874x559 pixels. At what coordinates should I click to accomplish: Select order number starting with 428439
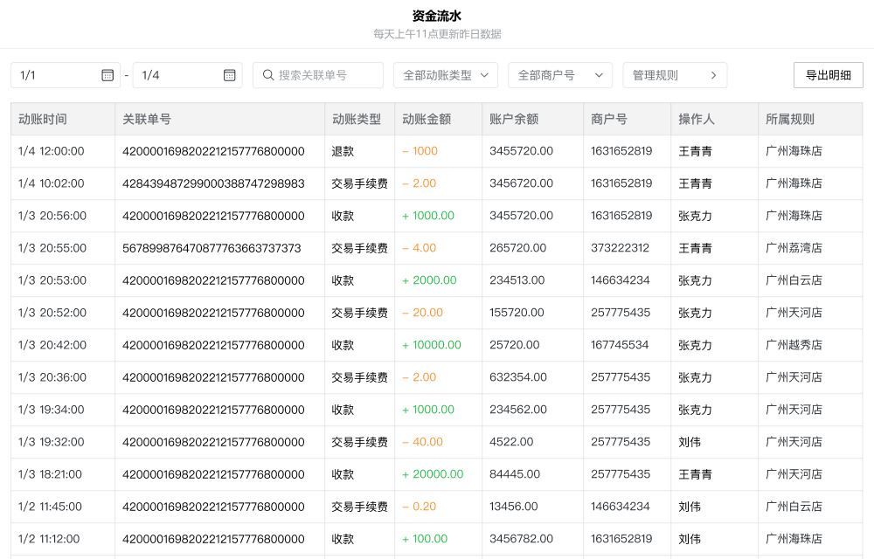pyautogui.click(x=213, y=183)
